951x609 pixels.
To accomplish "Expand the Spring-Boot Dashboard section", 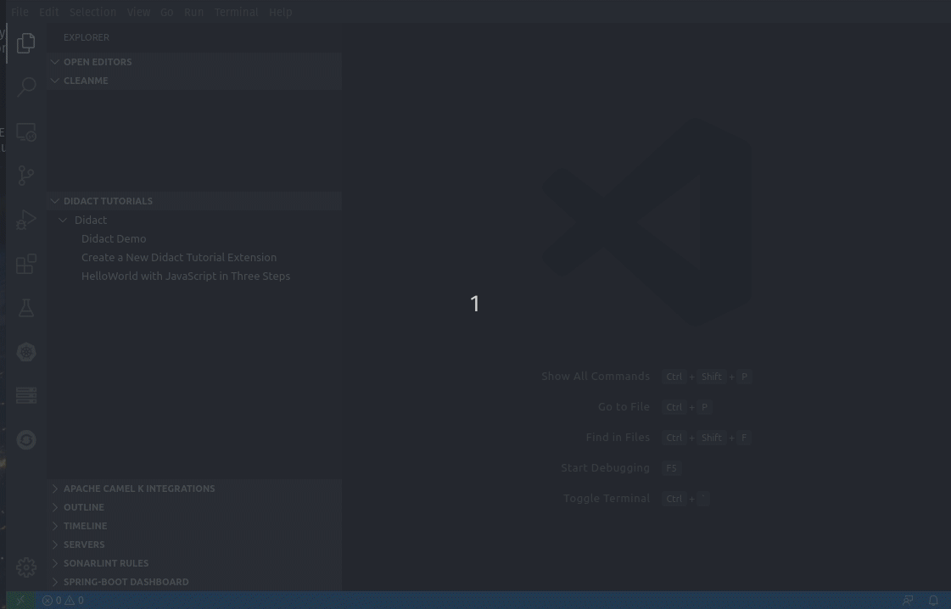I will pyautogui.click(x=194, y=582).
